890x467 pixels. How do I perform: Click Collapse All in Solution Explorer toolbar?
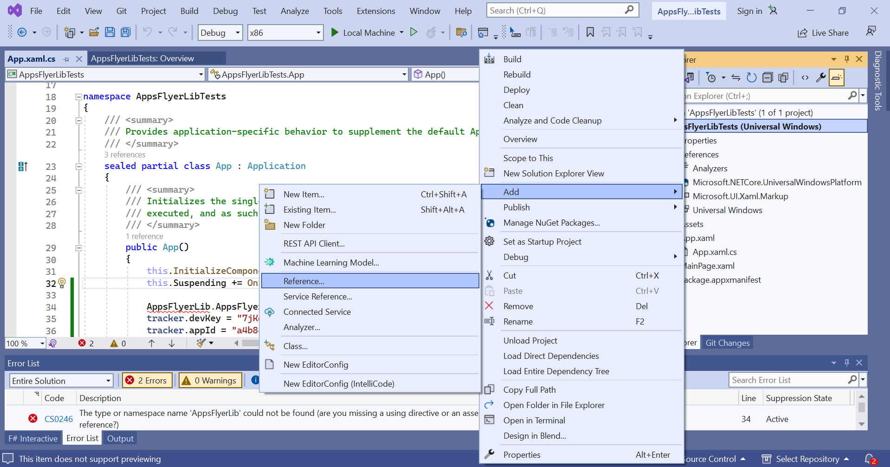pyautogui.click(x=767, y=78)
